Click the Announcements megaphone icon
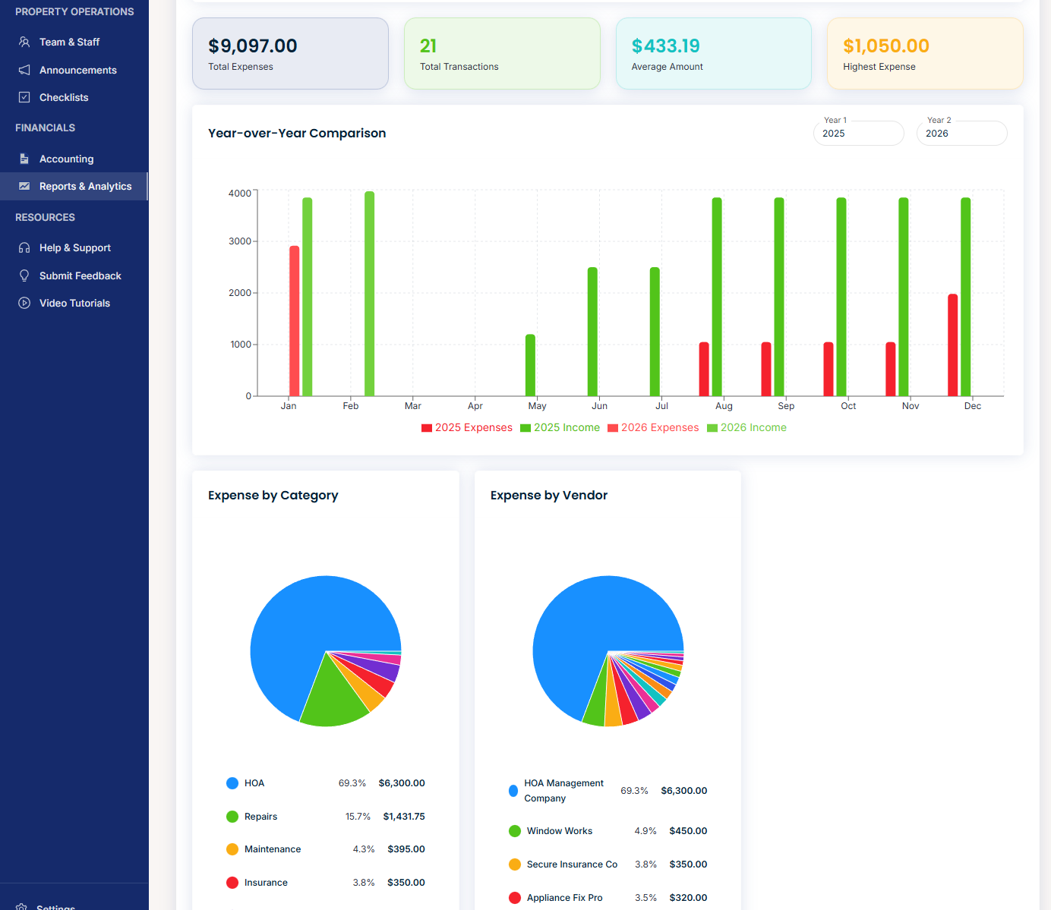The image size is (1051, 910). pyautogui.click(x=24, y=70)
